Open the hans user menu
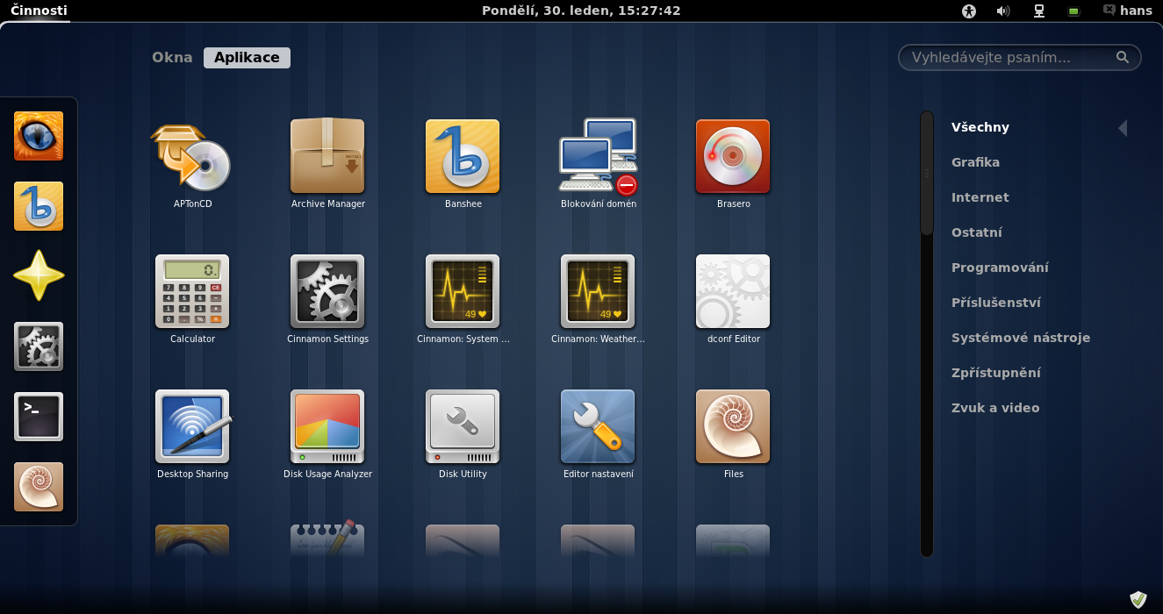Image resolution: width=1163 pixels, height=614 pixels. coord(1128,11)
